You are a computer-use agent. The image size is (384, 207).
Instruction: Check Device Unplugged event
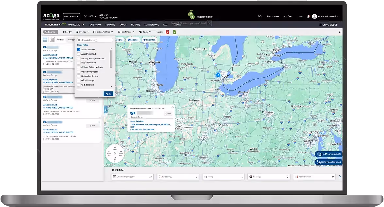[x=79, y=72]
